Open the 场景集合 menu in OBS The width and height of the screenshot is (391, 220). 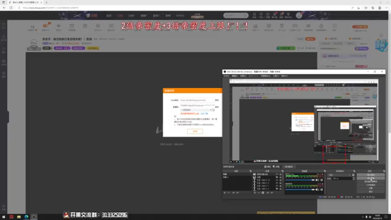265,76
